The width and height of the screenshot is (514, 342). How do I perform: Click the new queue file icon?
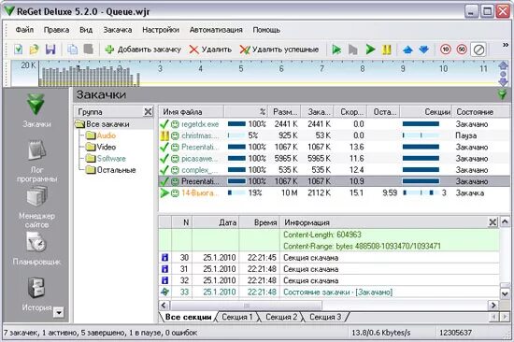(18, 50)
